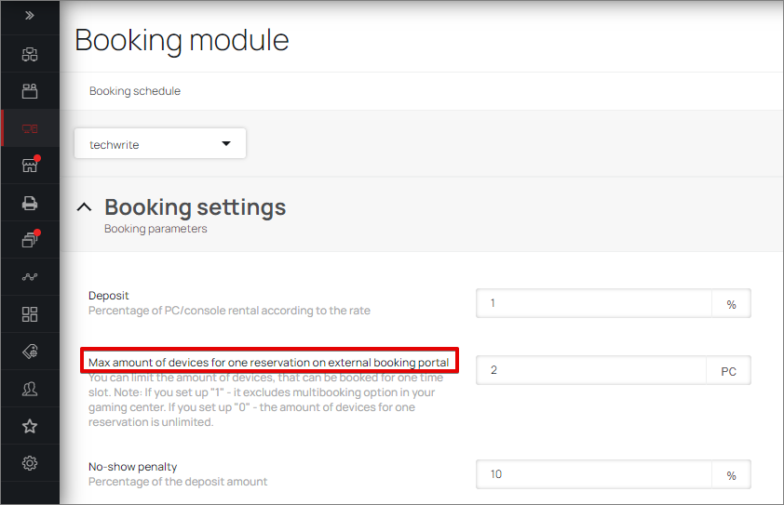Click 'Max amount of devices' setting label
784x505 pixels.
pyautogui.click(x=268, y=362)
